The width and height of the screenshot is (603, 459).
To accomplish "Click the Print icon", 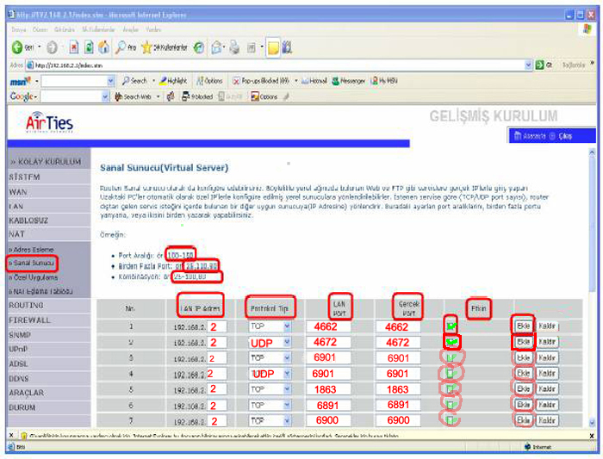I will click(x=234, y=47).
